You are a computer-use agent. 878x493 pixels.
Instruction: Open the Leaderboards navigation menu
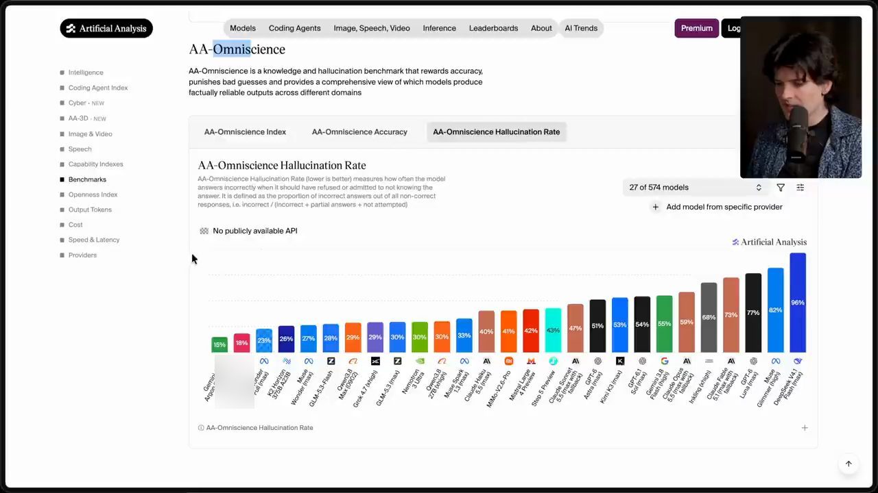pyautogui.click(x=494, y=28)
